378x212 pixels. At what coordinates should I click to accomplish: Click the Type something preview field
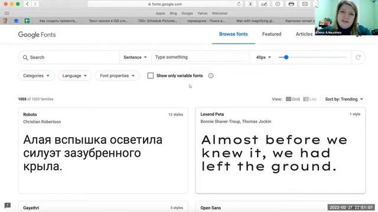pyautogui.click(x=200, y=57)
